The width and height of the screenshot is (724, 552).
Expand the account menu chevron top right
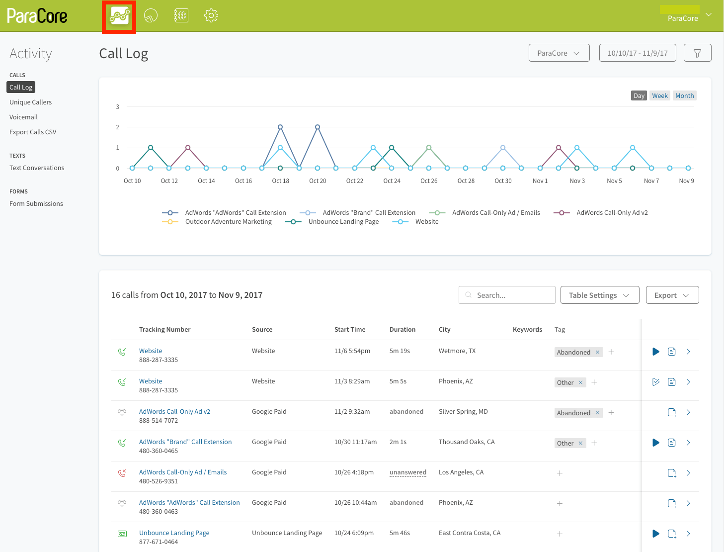pyautogui.click(x=709, y=15)
